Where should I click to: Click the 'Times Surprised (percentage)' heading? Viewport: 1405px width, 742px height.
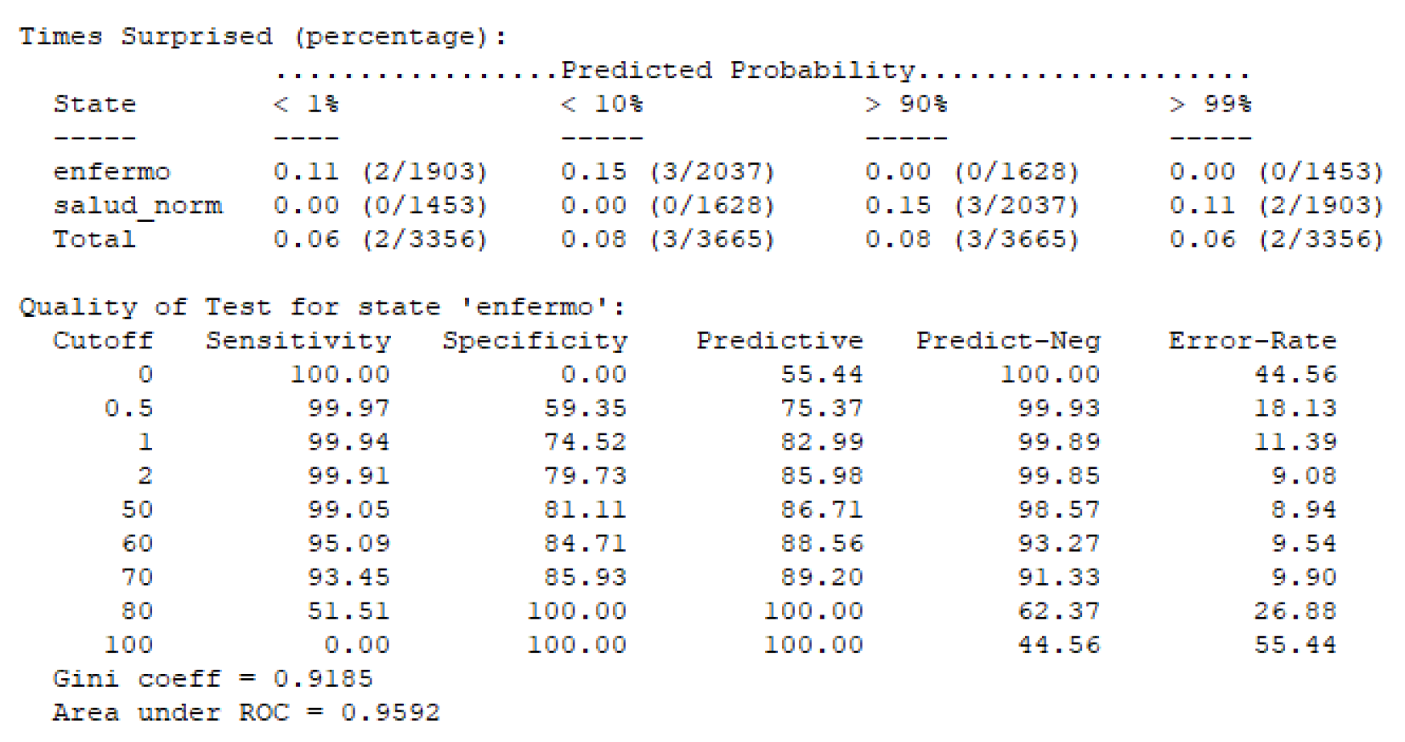[263, 37]
